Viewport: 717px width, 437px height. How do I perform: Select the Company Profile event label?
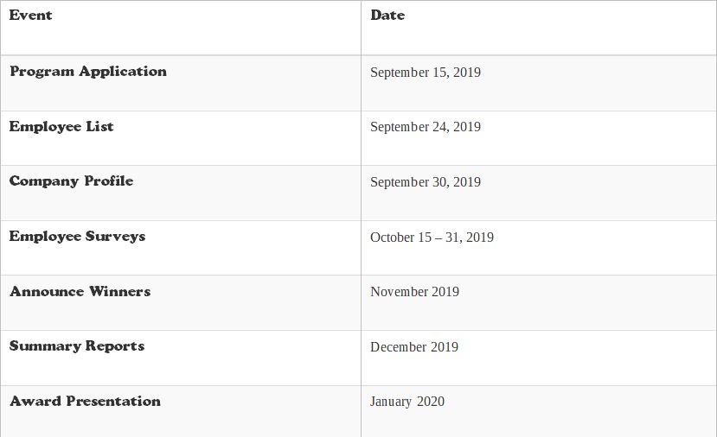point(72,181)
